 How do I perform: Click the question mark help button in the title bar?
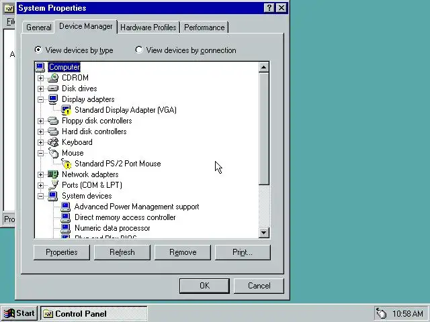point(269,8)
